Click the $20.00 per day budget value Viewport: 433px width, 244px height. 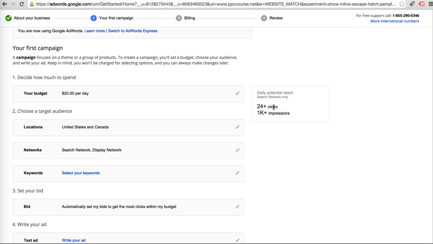[75, 94]
